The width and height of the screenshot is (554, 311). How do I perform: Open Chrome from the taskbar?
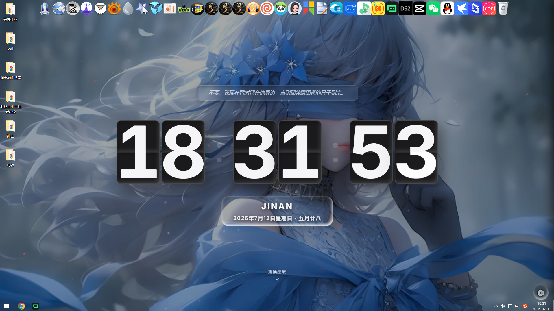pos(21,306)
